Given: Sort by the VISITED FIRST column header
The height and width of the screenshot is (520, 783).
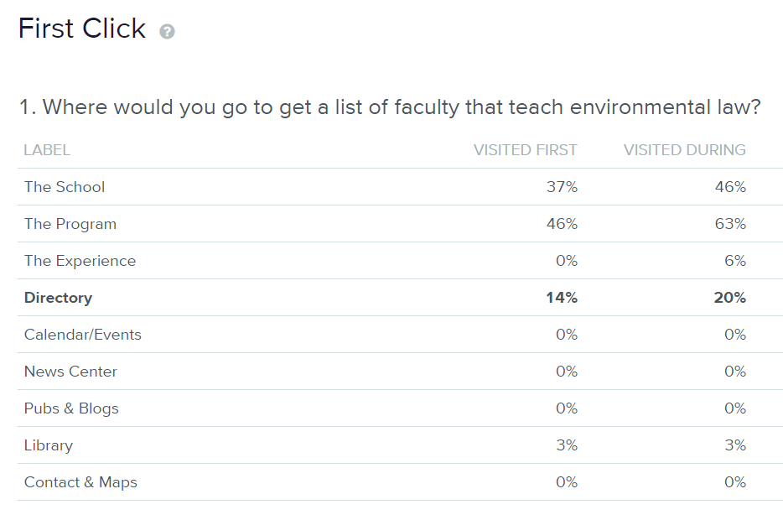Looking at the screenshot, I should pos(525,150).
